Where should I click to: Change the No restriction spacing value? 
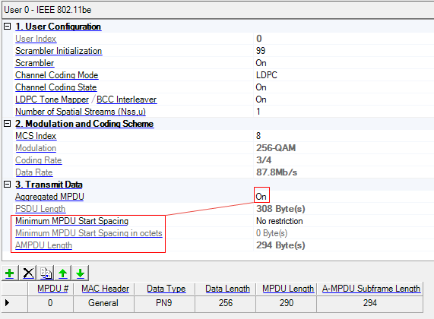point(280,221)
